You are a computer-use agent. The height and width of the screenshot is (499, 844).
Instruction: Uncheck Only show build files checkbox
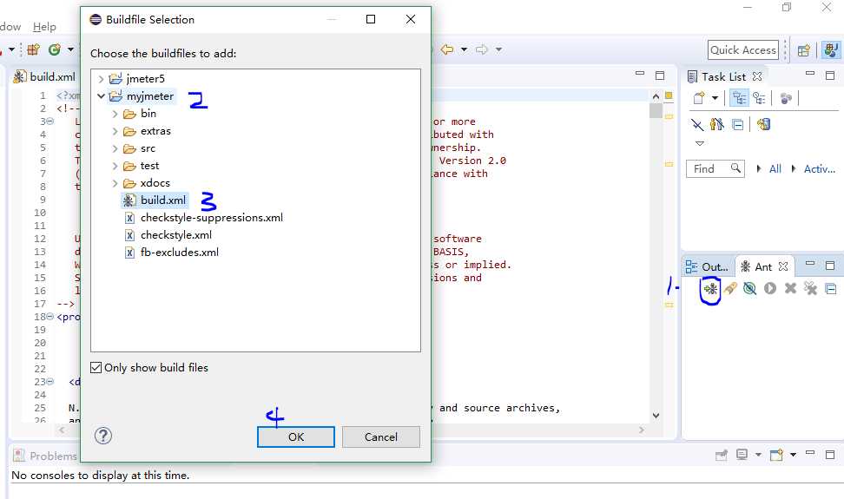[96, 368]
